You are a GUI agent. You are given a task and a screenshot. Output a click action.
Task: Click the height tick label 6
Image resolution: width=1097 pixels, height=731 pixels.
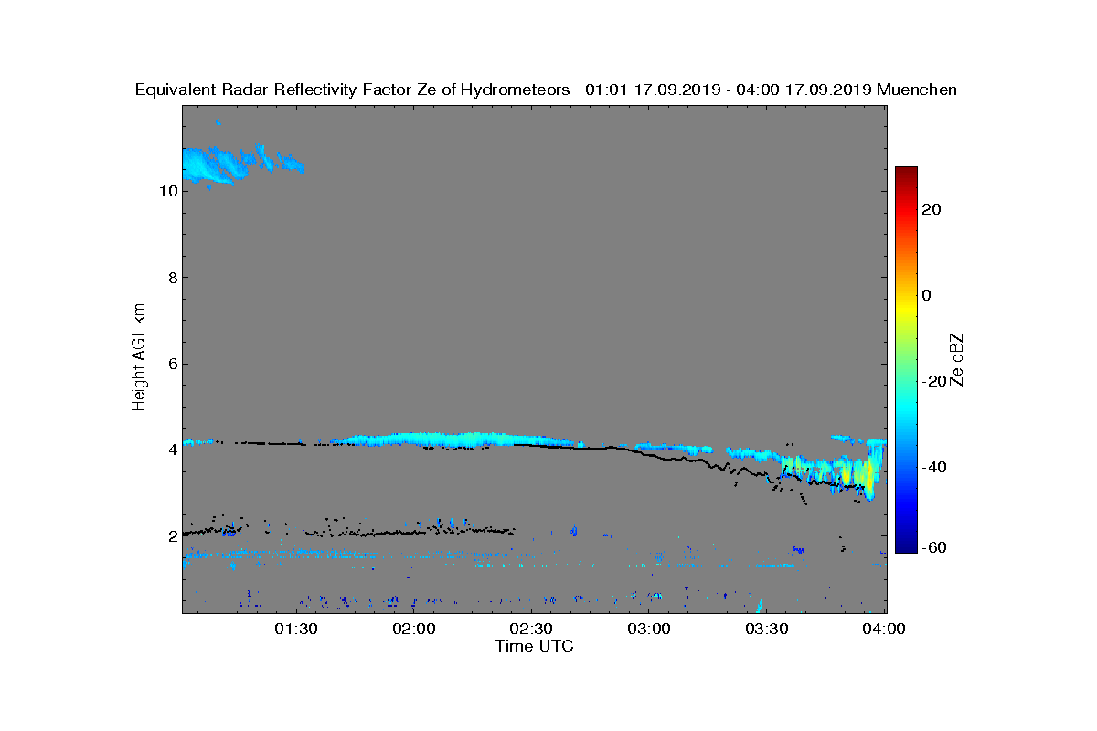click(x=171, y=364)
